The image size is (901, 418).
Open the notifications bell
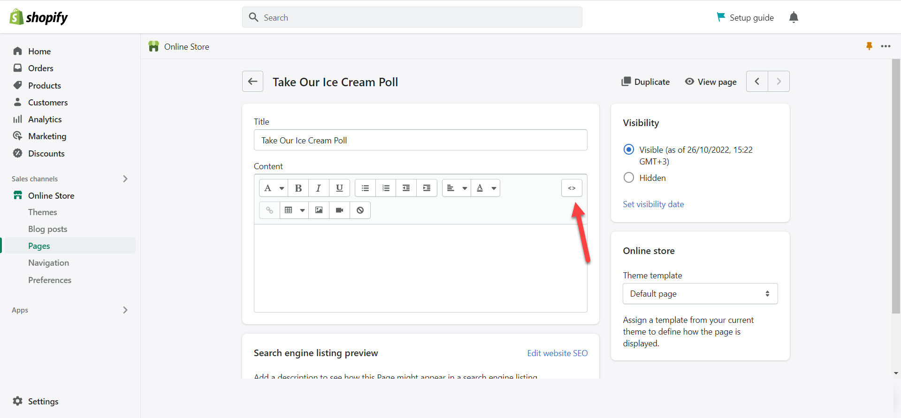[794, 17]
